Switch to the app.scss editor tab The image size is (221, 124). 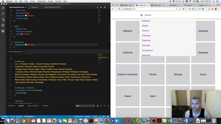[x=34, y=7]
